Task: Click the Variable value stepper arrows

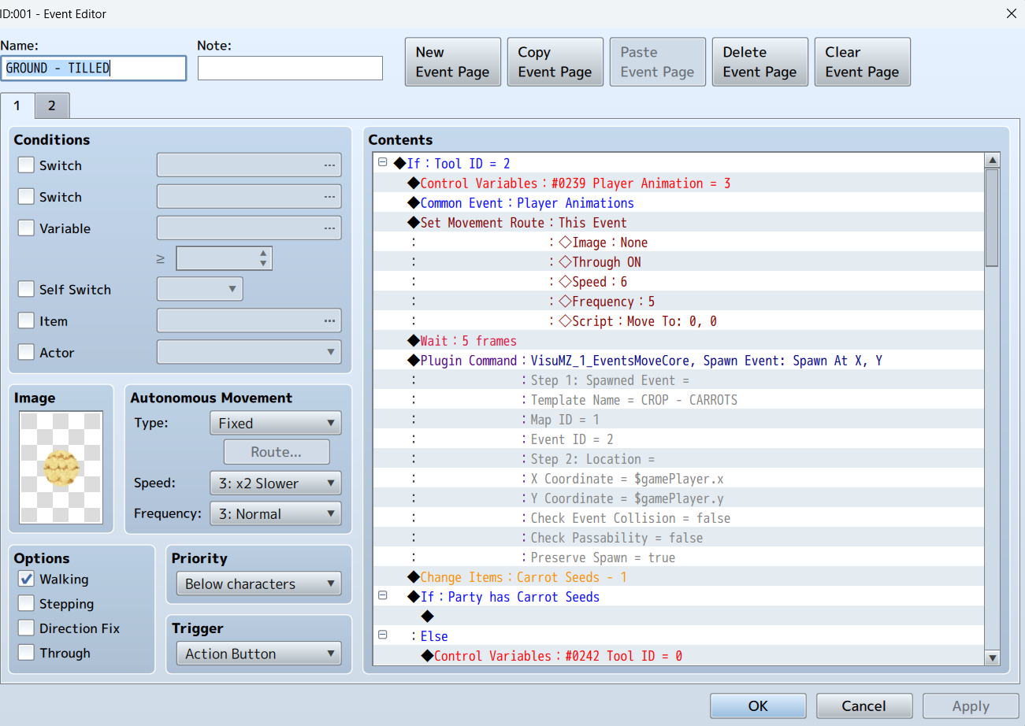Action: click(264, 258)
